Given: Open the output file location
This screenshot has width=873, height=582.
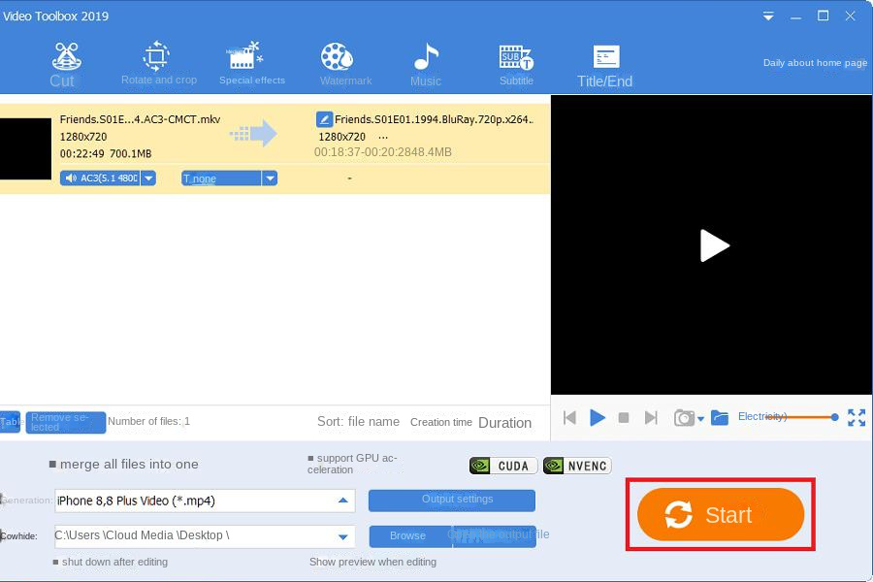Looking at the screenshot, I should pos(495,535).
